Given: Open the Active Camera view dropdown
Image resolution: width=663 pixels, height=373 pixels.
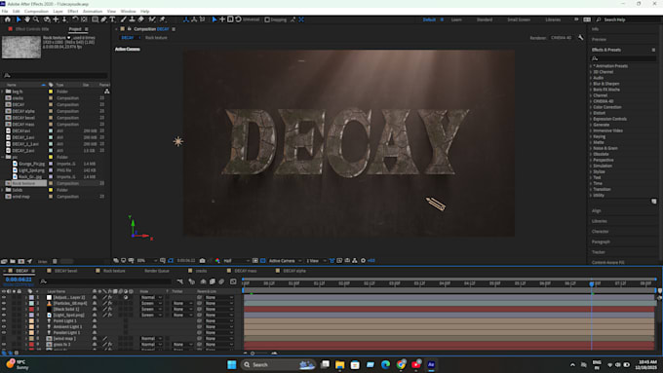Looking at the screenshot, I should point(285,261).
